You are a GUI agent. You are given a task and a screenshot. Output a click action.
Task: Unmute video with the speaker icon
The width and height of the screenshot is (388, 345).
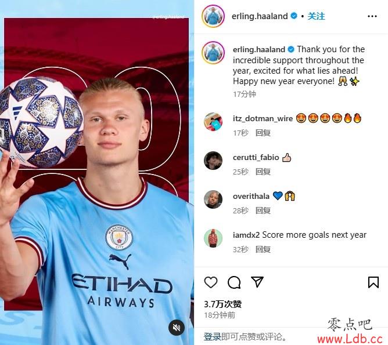click(x=177, y=328)
